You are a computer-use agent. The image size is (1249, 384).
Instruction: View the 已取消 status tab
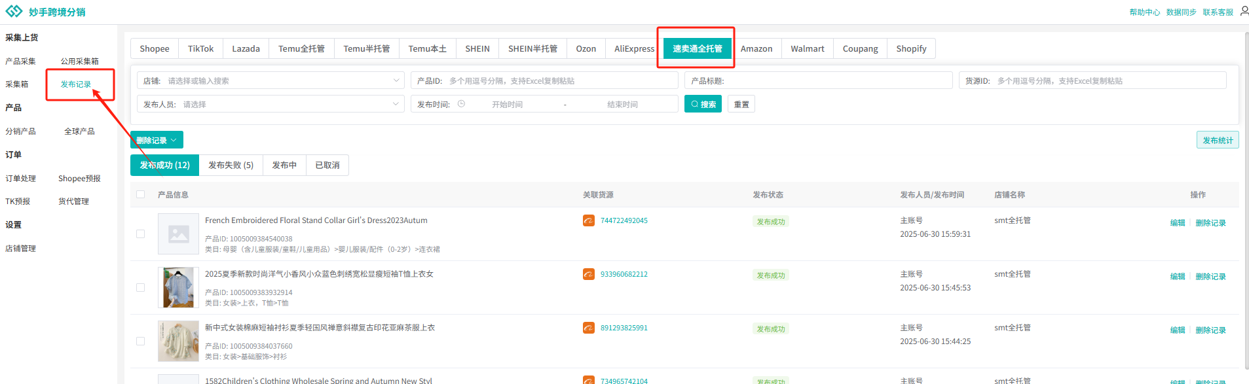(327, 165)
